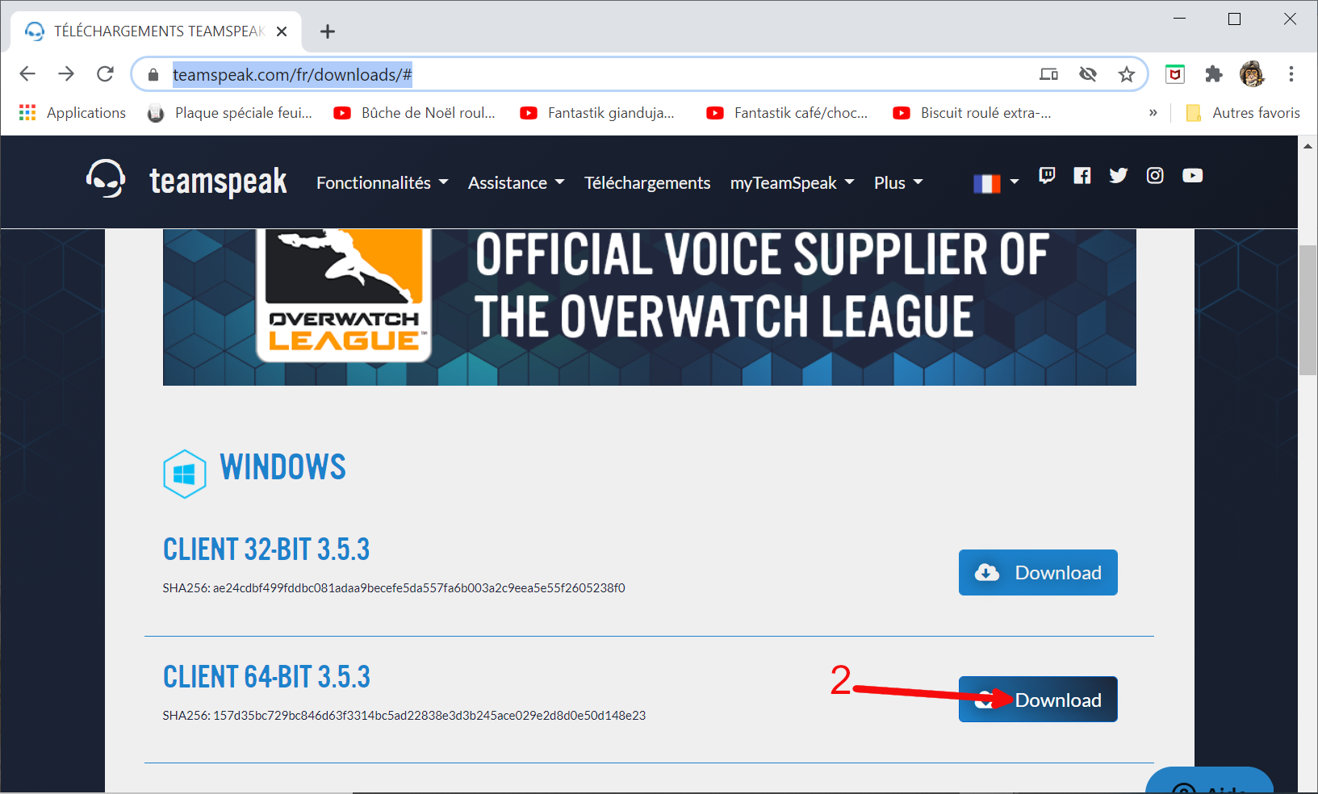Open a new browser tab
1318x794 pixels.
tap(327, 31)
